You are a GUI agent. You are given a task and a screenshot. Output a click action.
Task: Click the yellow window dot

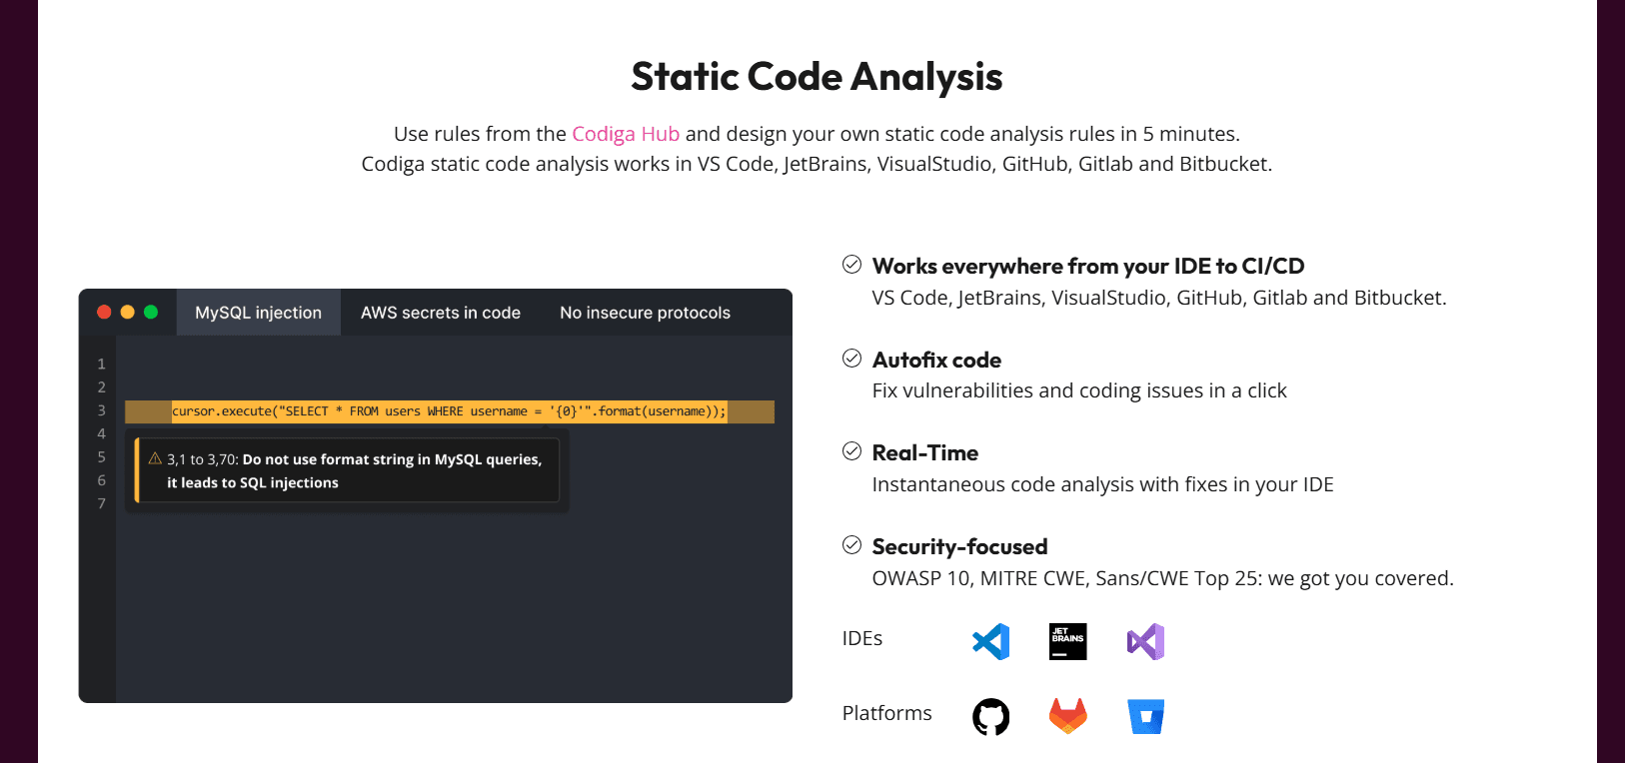click(x=127, y=312)
